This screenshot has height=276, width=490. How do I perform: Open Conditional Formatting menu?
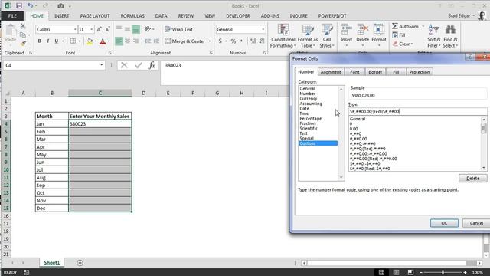pos(283,36)
